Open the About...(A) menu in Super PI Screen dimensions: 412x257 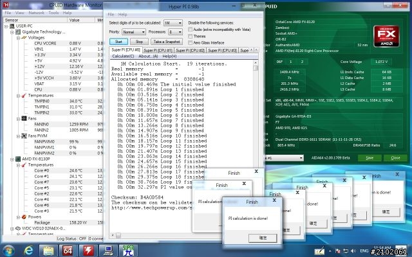point(148,56)
